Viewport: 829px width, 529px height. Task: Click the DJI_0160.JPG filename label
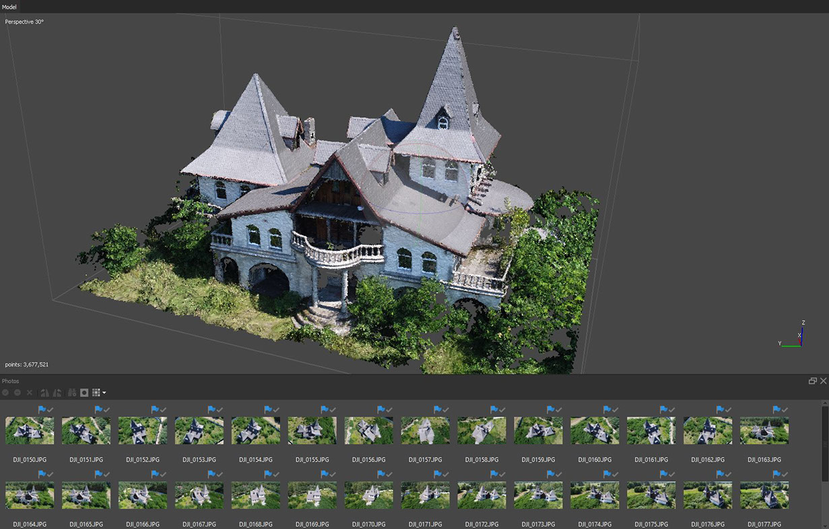click(x=595, y=460)
